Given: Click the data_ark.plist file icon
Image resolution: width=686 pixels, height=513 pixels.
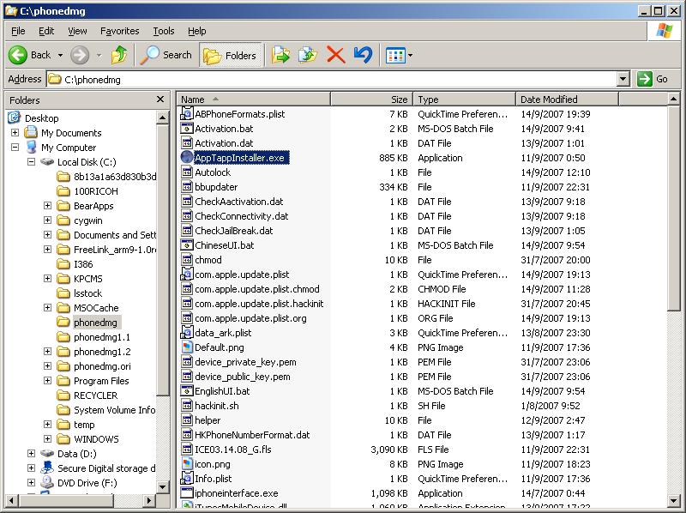Looking at the screenshot, I should (x=187, y=333).
